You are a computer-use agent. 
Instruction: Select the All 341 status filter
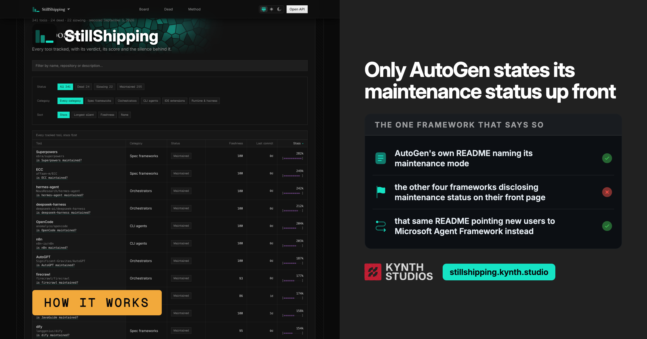65,87
